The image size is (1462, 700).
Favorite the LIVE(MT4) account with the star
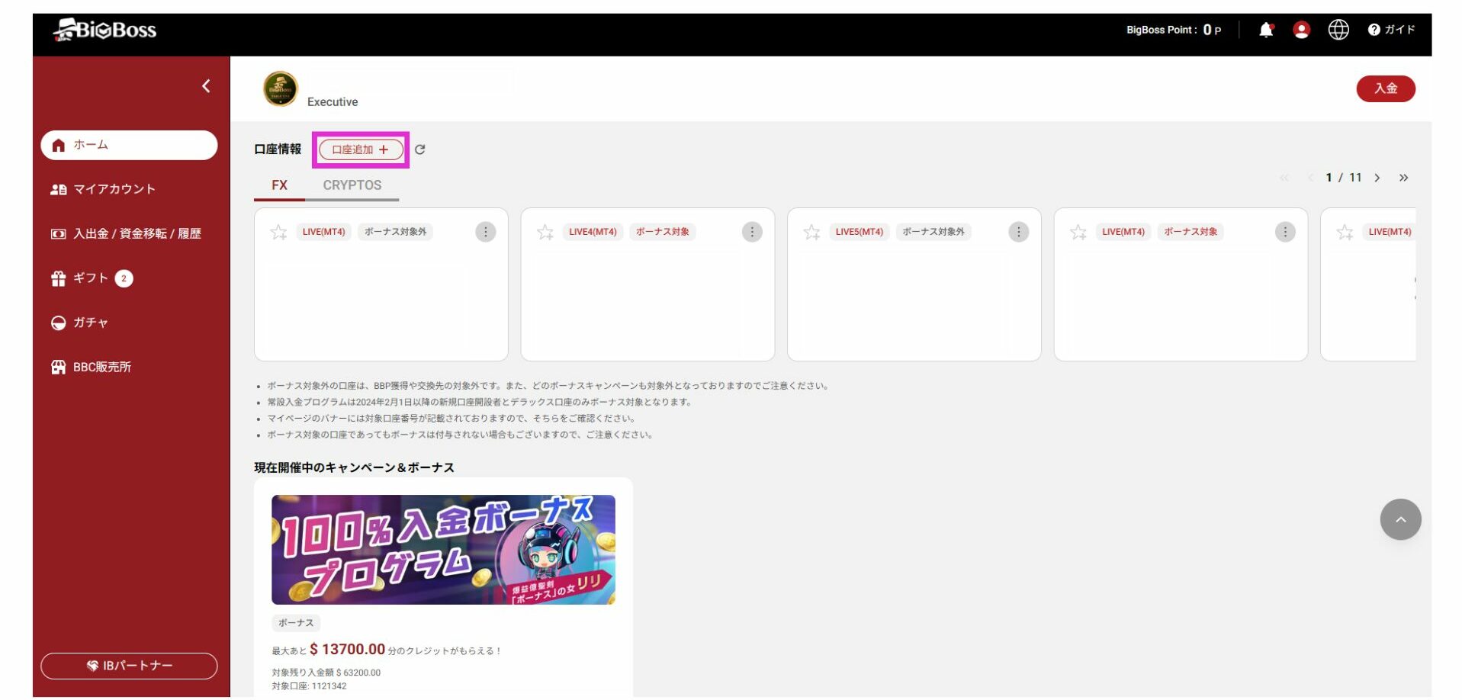click(x=279, y=231)
